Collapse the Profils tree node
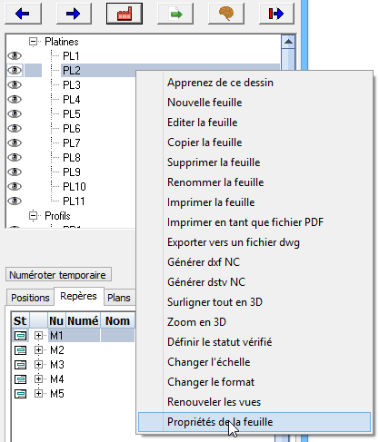 coord(33,216)
